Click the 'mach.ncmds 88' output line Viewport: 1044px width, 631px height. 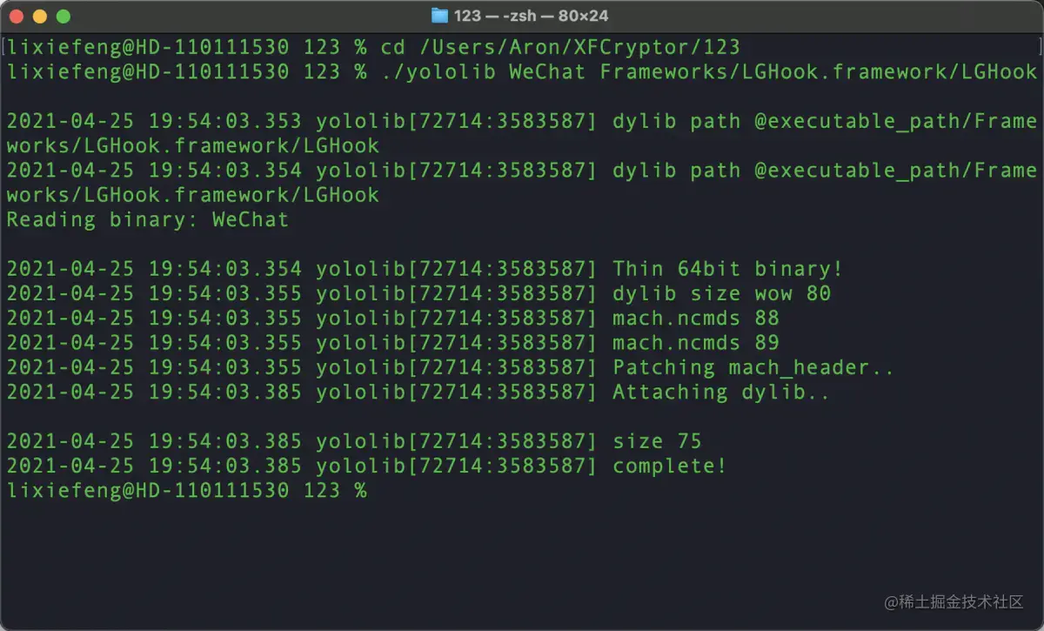pyautogui.click(x=392, y=318)
